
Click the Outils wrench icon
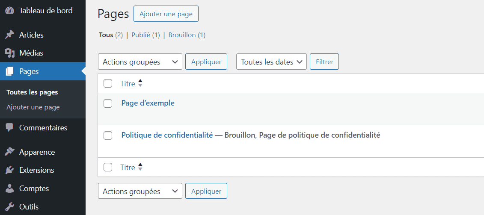click(x=10, y=206)
